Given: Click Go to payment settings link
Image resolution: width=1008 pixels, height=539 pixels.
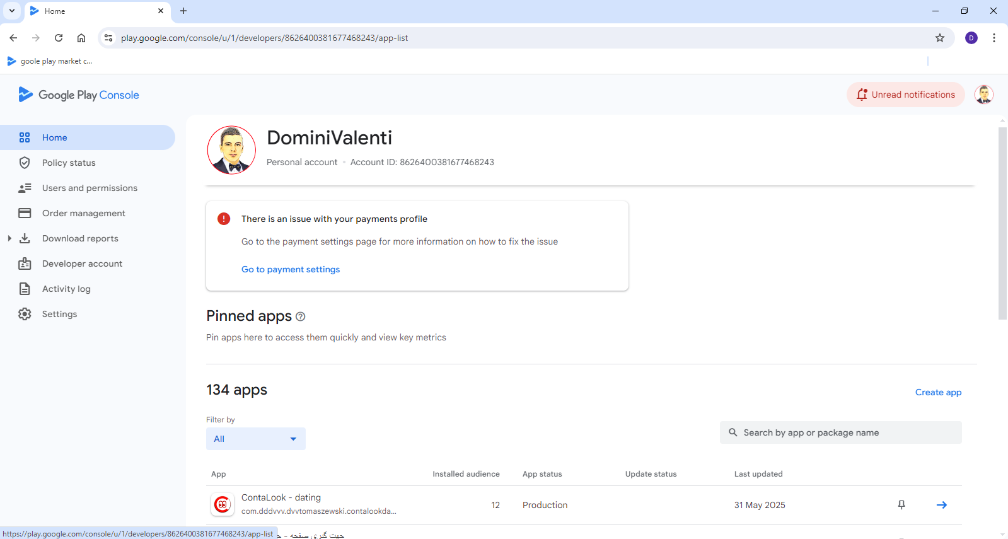Looking at the screenshot, I should (x=291, y=269).
